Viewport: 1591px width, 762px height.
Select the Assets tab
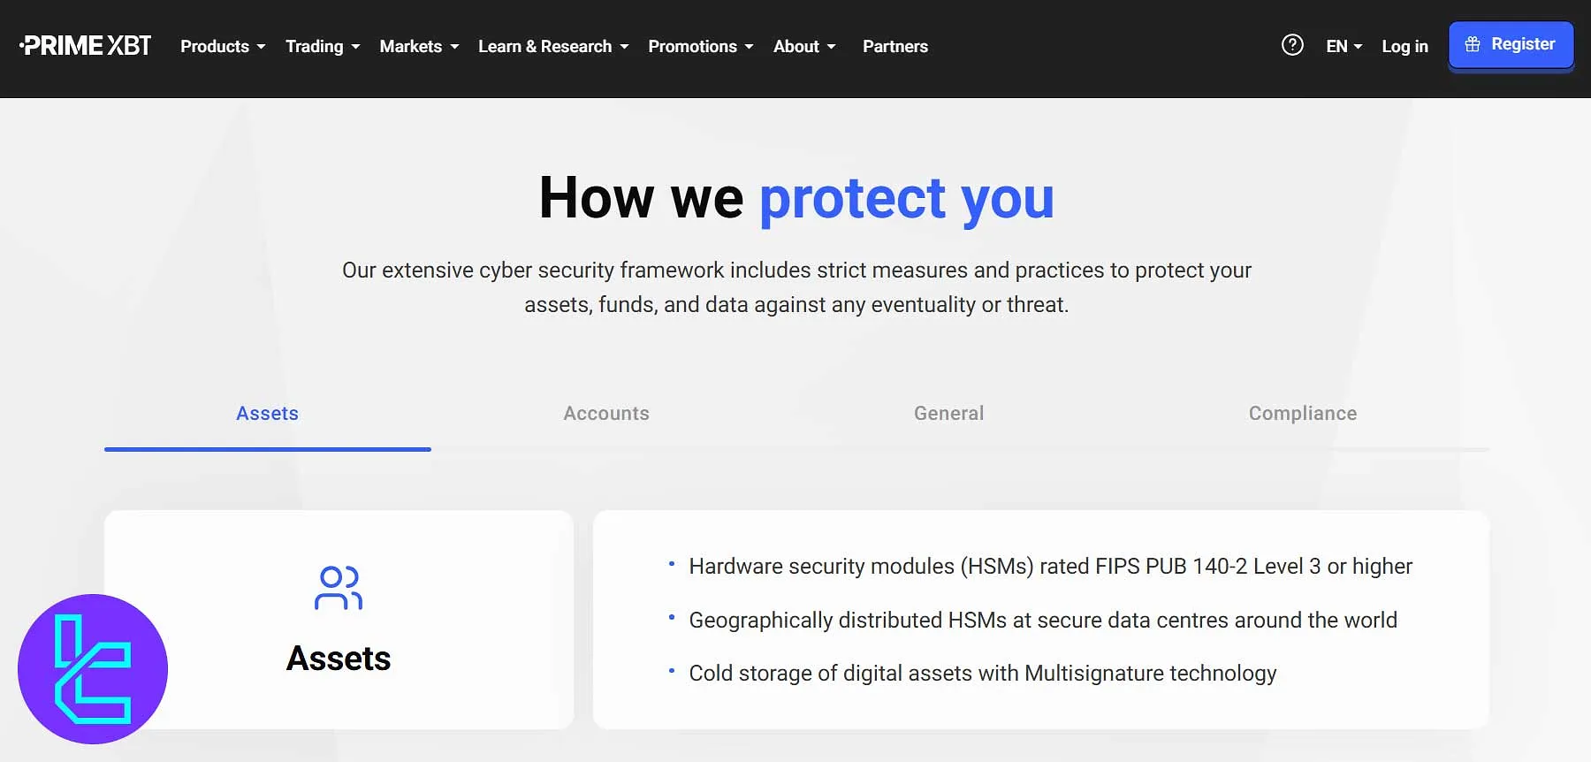click(x=267, y=413)
